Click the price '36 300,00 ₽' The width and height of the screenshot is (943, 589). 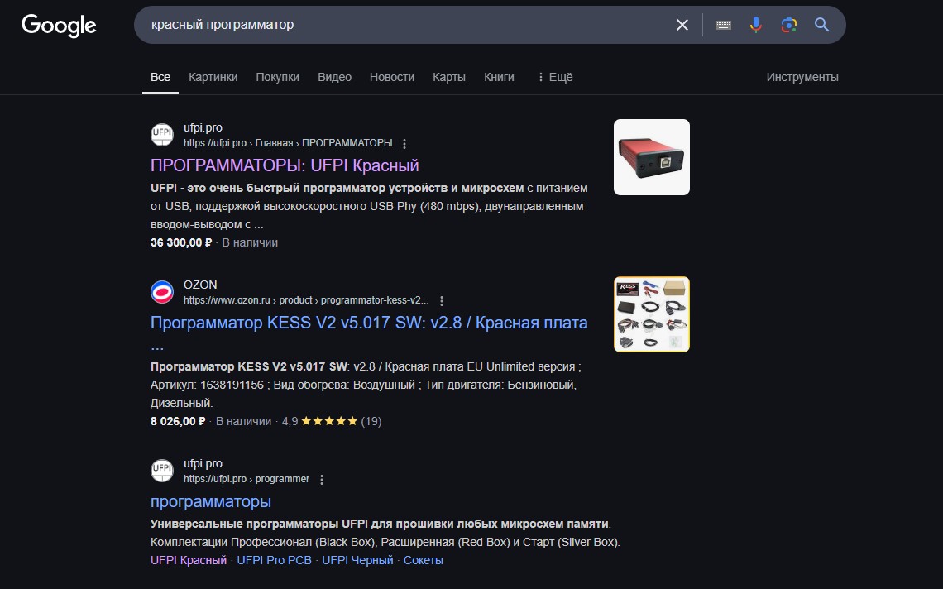click(x=181, y=242)
